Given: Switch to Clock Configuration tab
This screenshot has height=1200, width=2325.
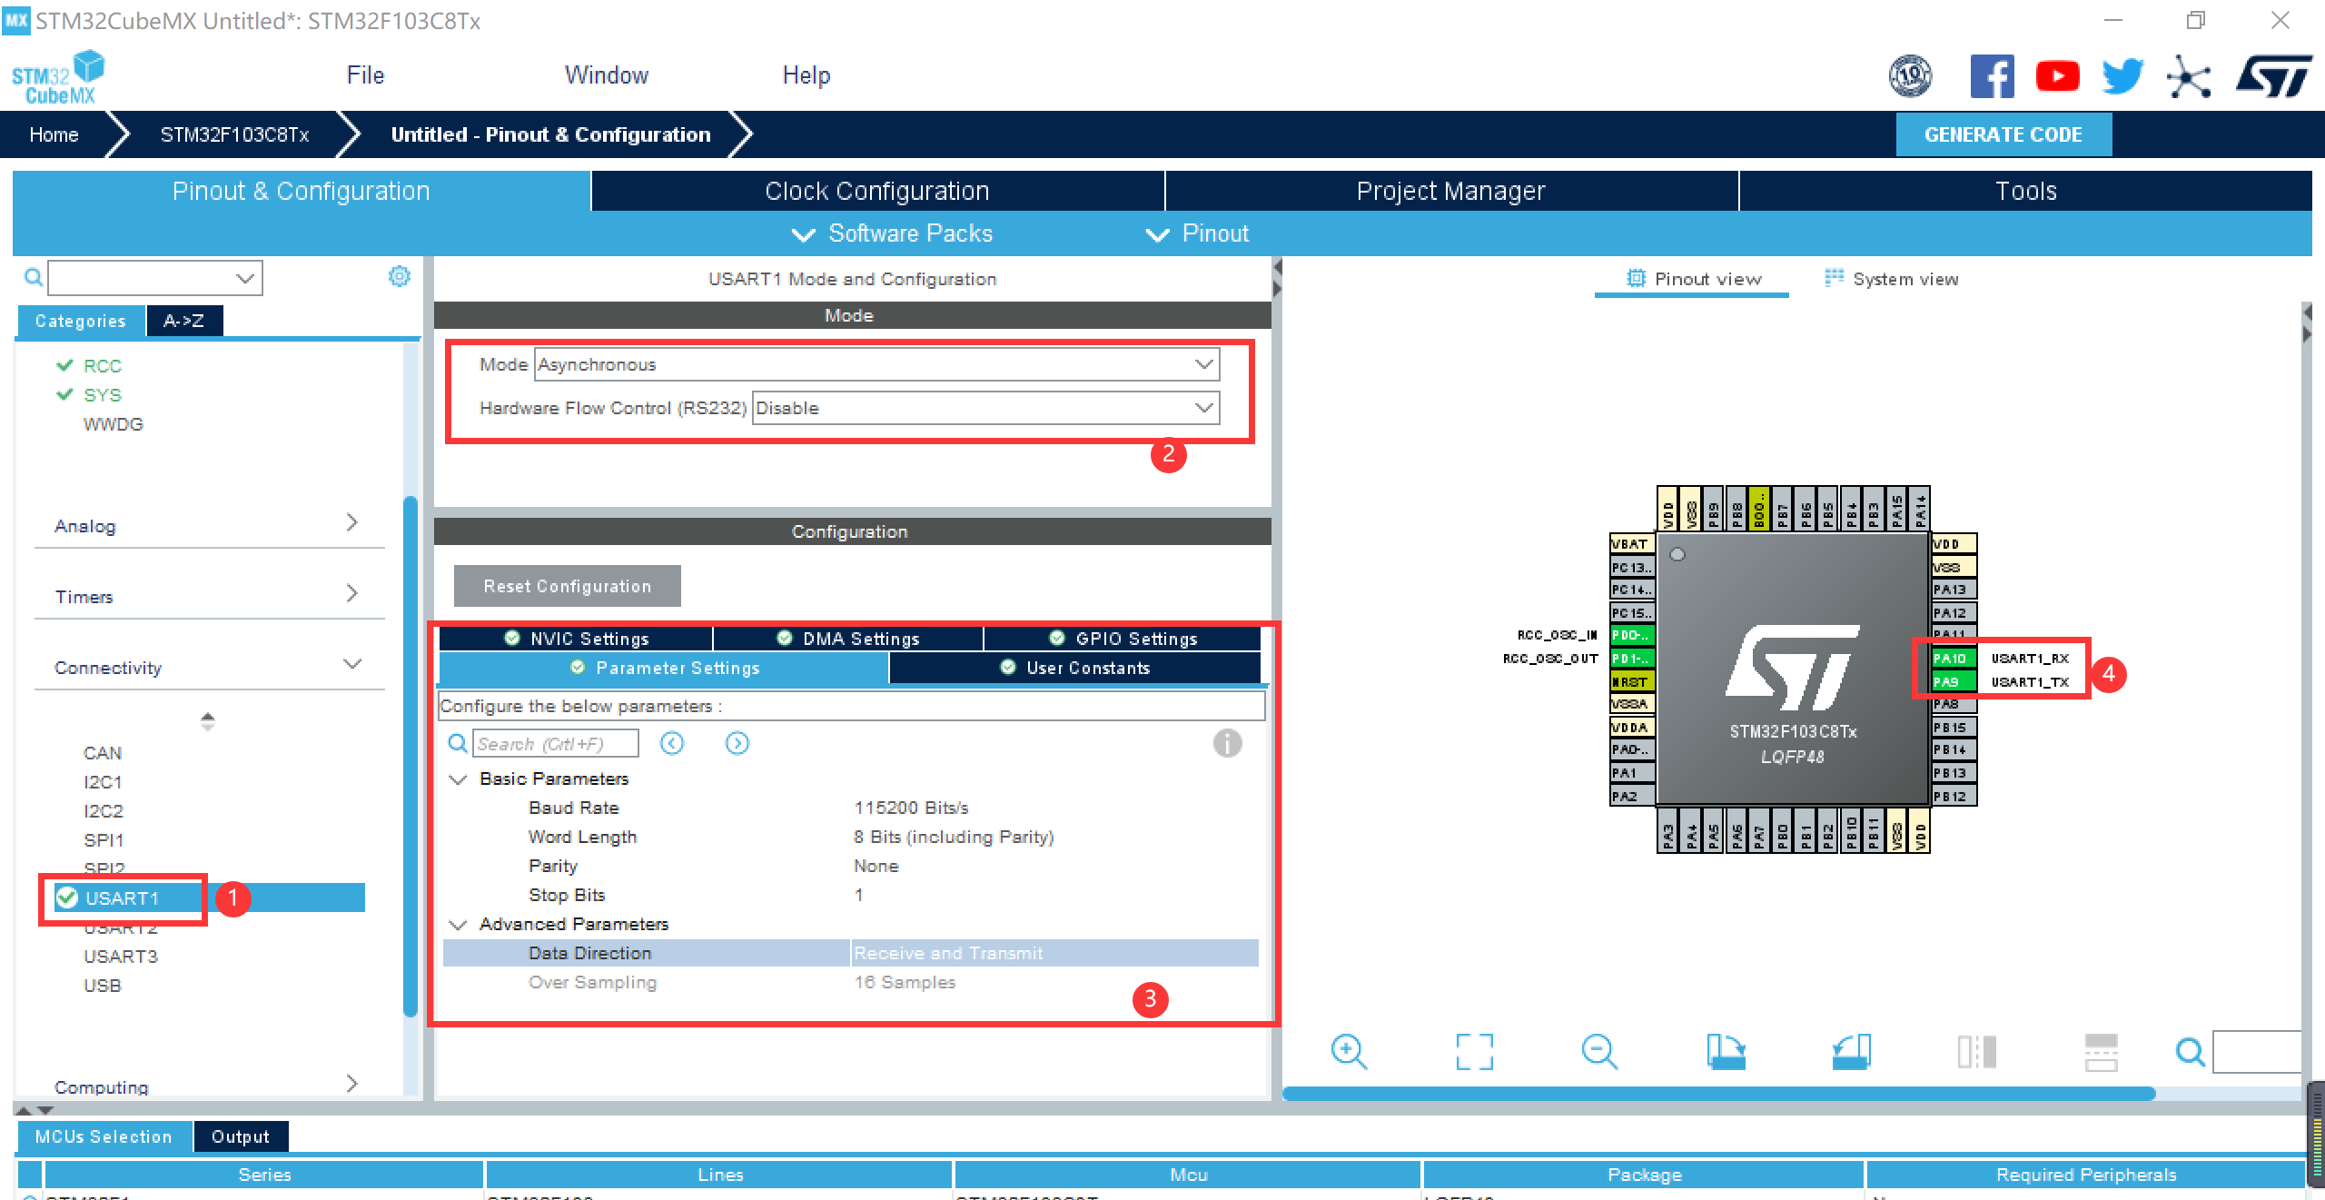Looking at the screenshot, I should [x=876, y=191].
